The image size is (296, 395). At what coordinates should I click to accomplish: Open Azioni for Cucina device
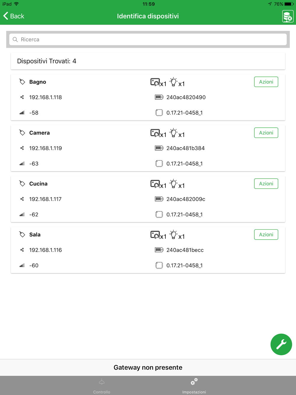click(266, 184)
